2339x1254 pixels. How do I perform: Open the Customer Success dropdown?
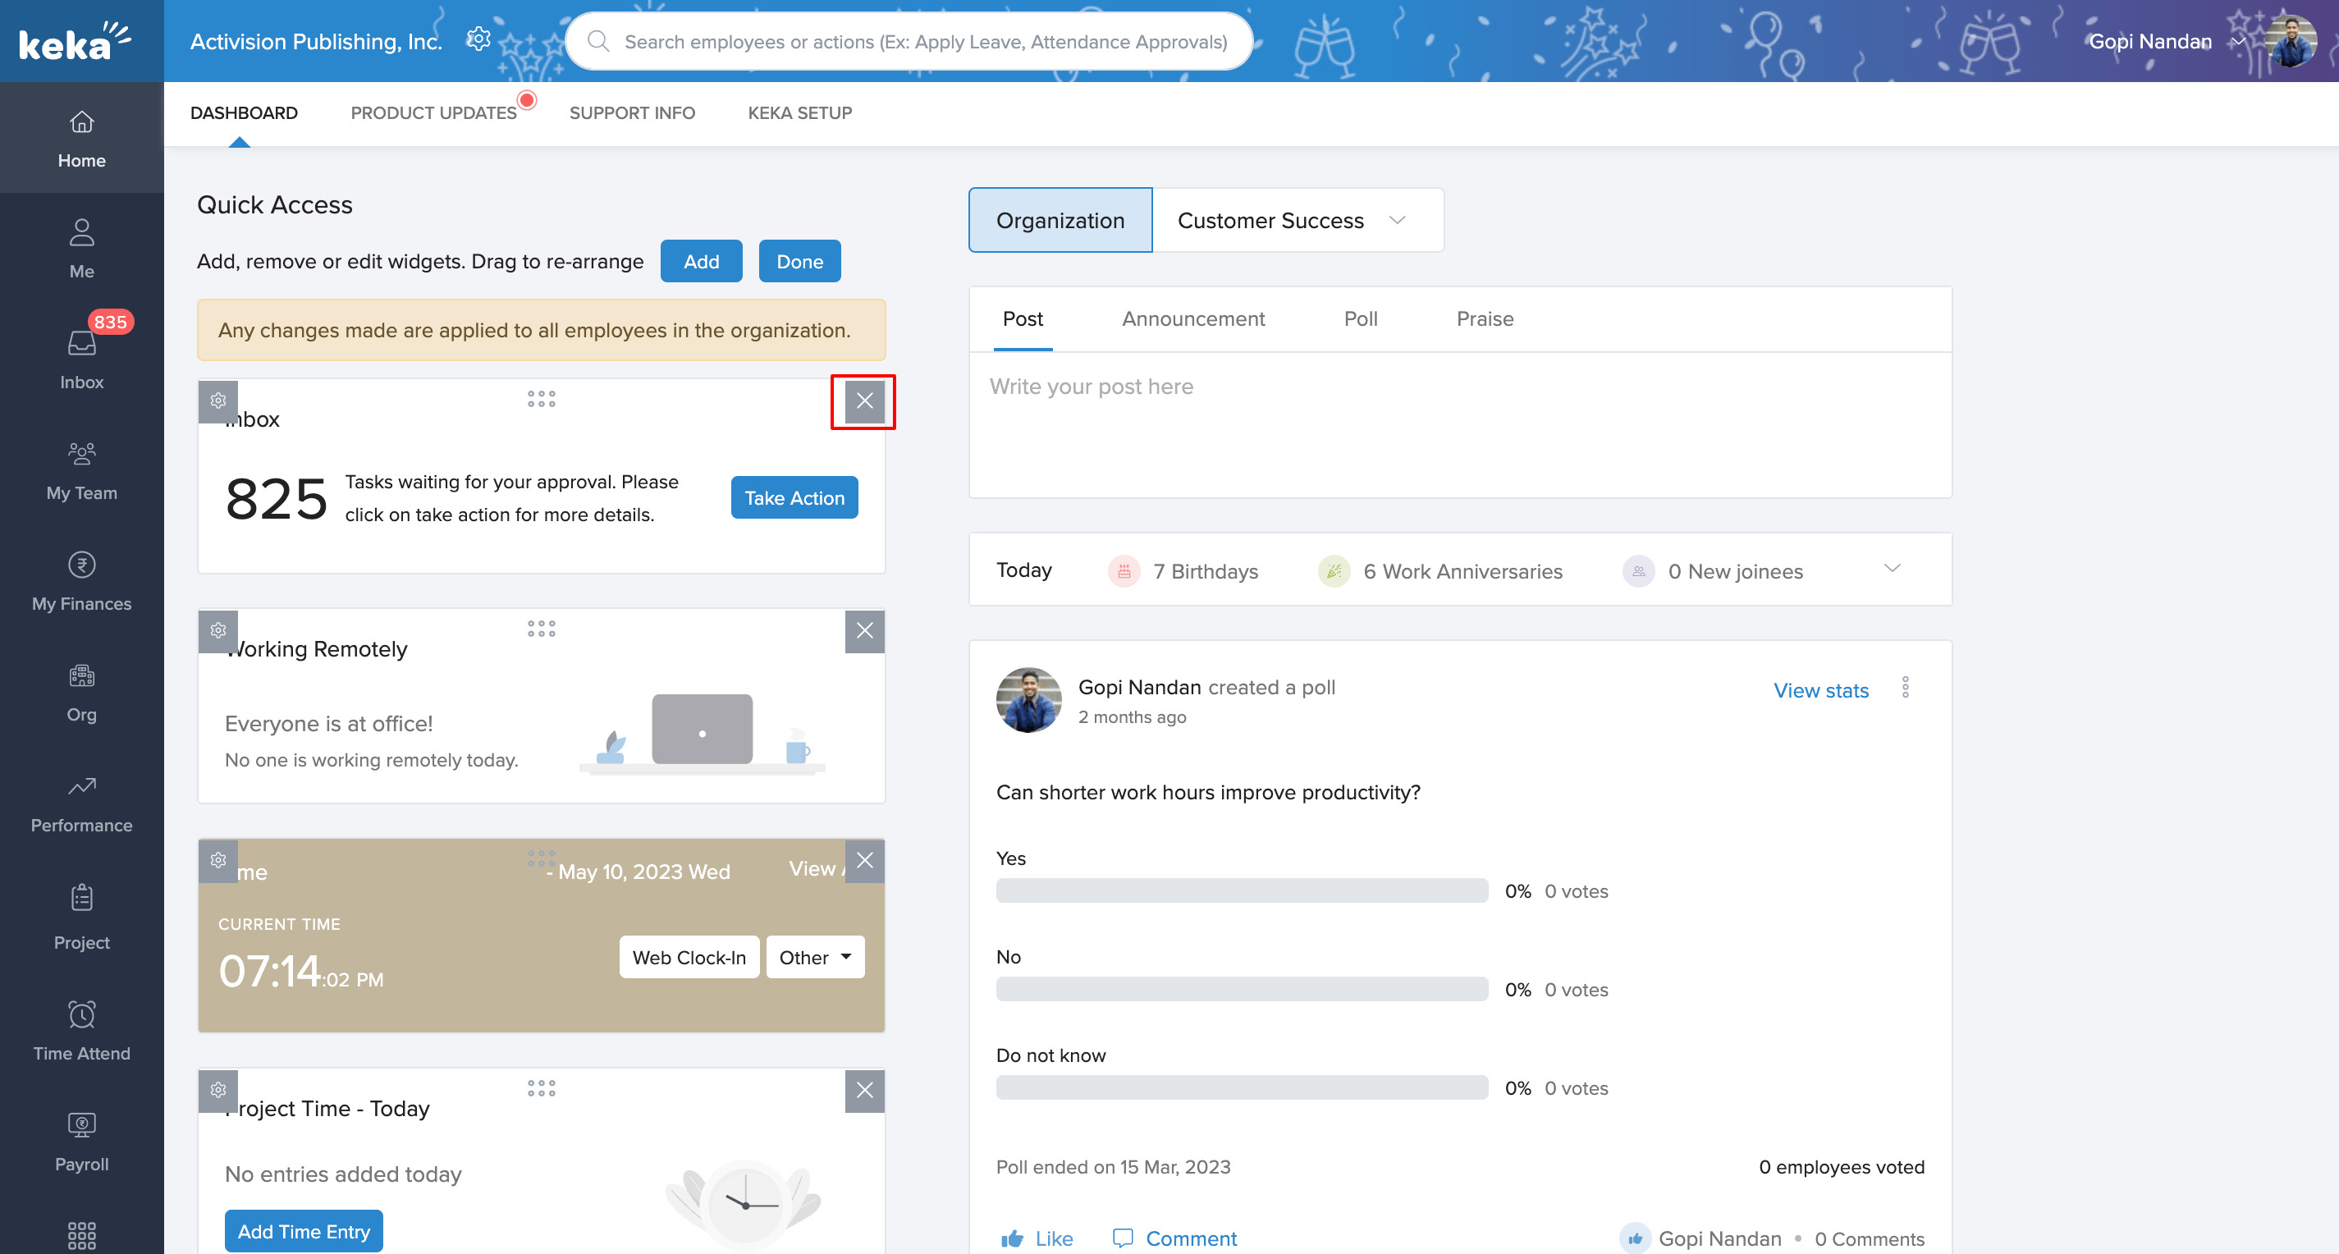coord(1298,220)
